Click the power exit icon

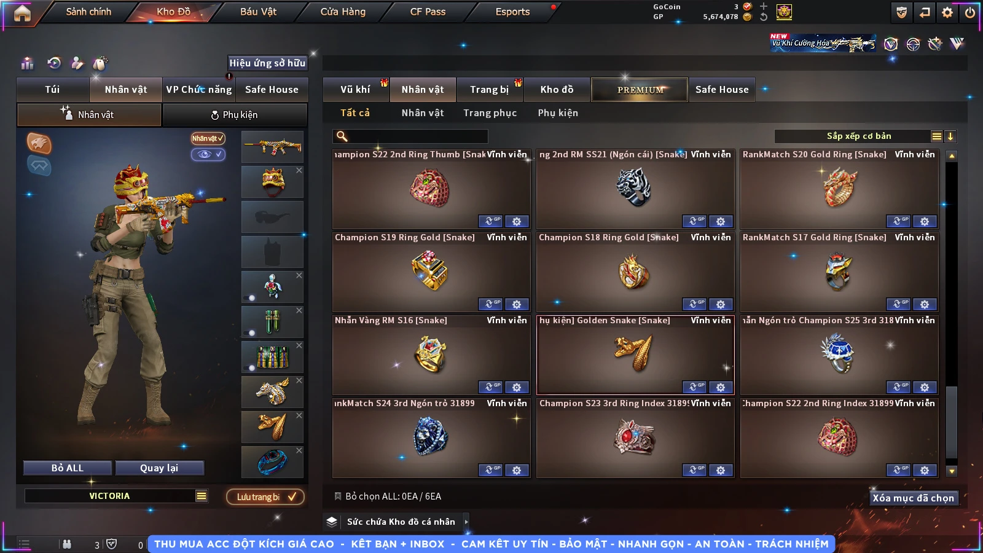click(x=970, y=12)
